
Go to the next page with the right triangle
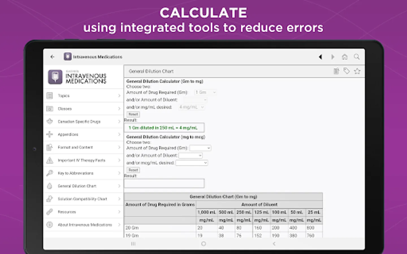(333, 57)
